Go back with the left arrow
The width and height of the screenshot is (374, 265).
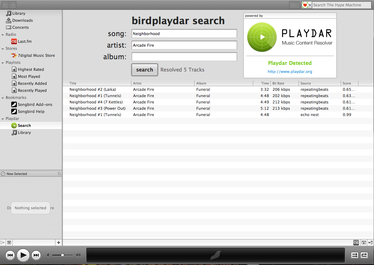click(x=5, y=5)
